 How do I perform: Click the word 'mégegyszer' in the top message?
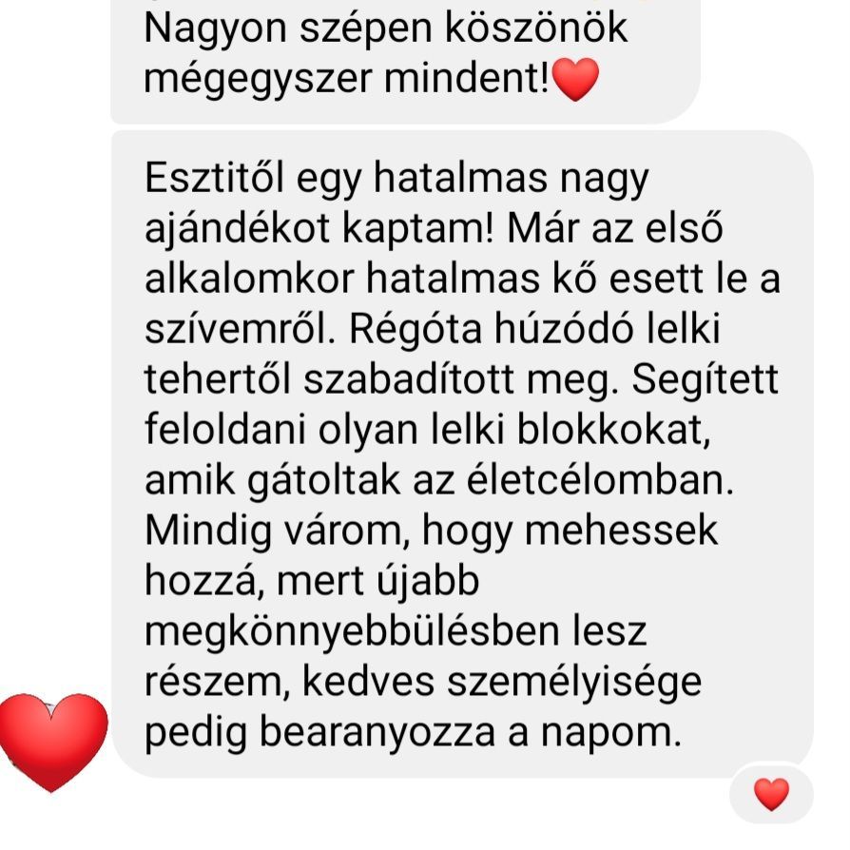click(x=258, y=80)
